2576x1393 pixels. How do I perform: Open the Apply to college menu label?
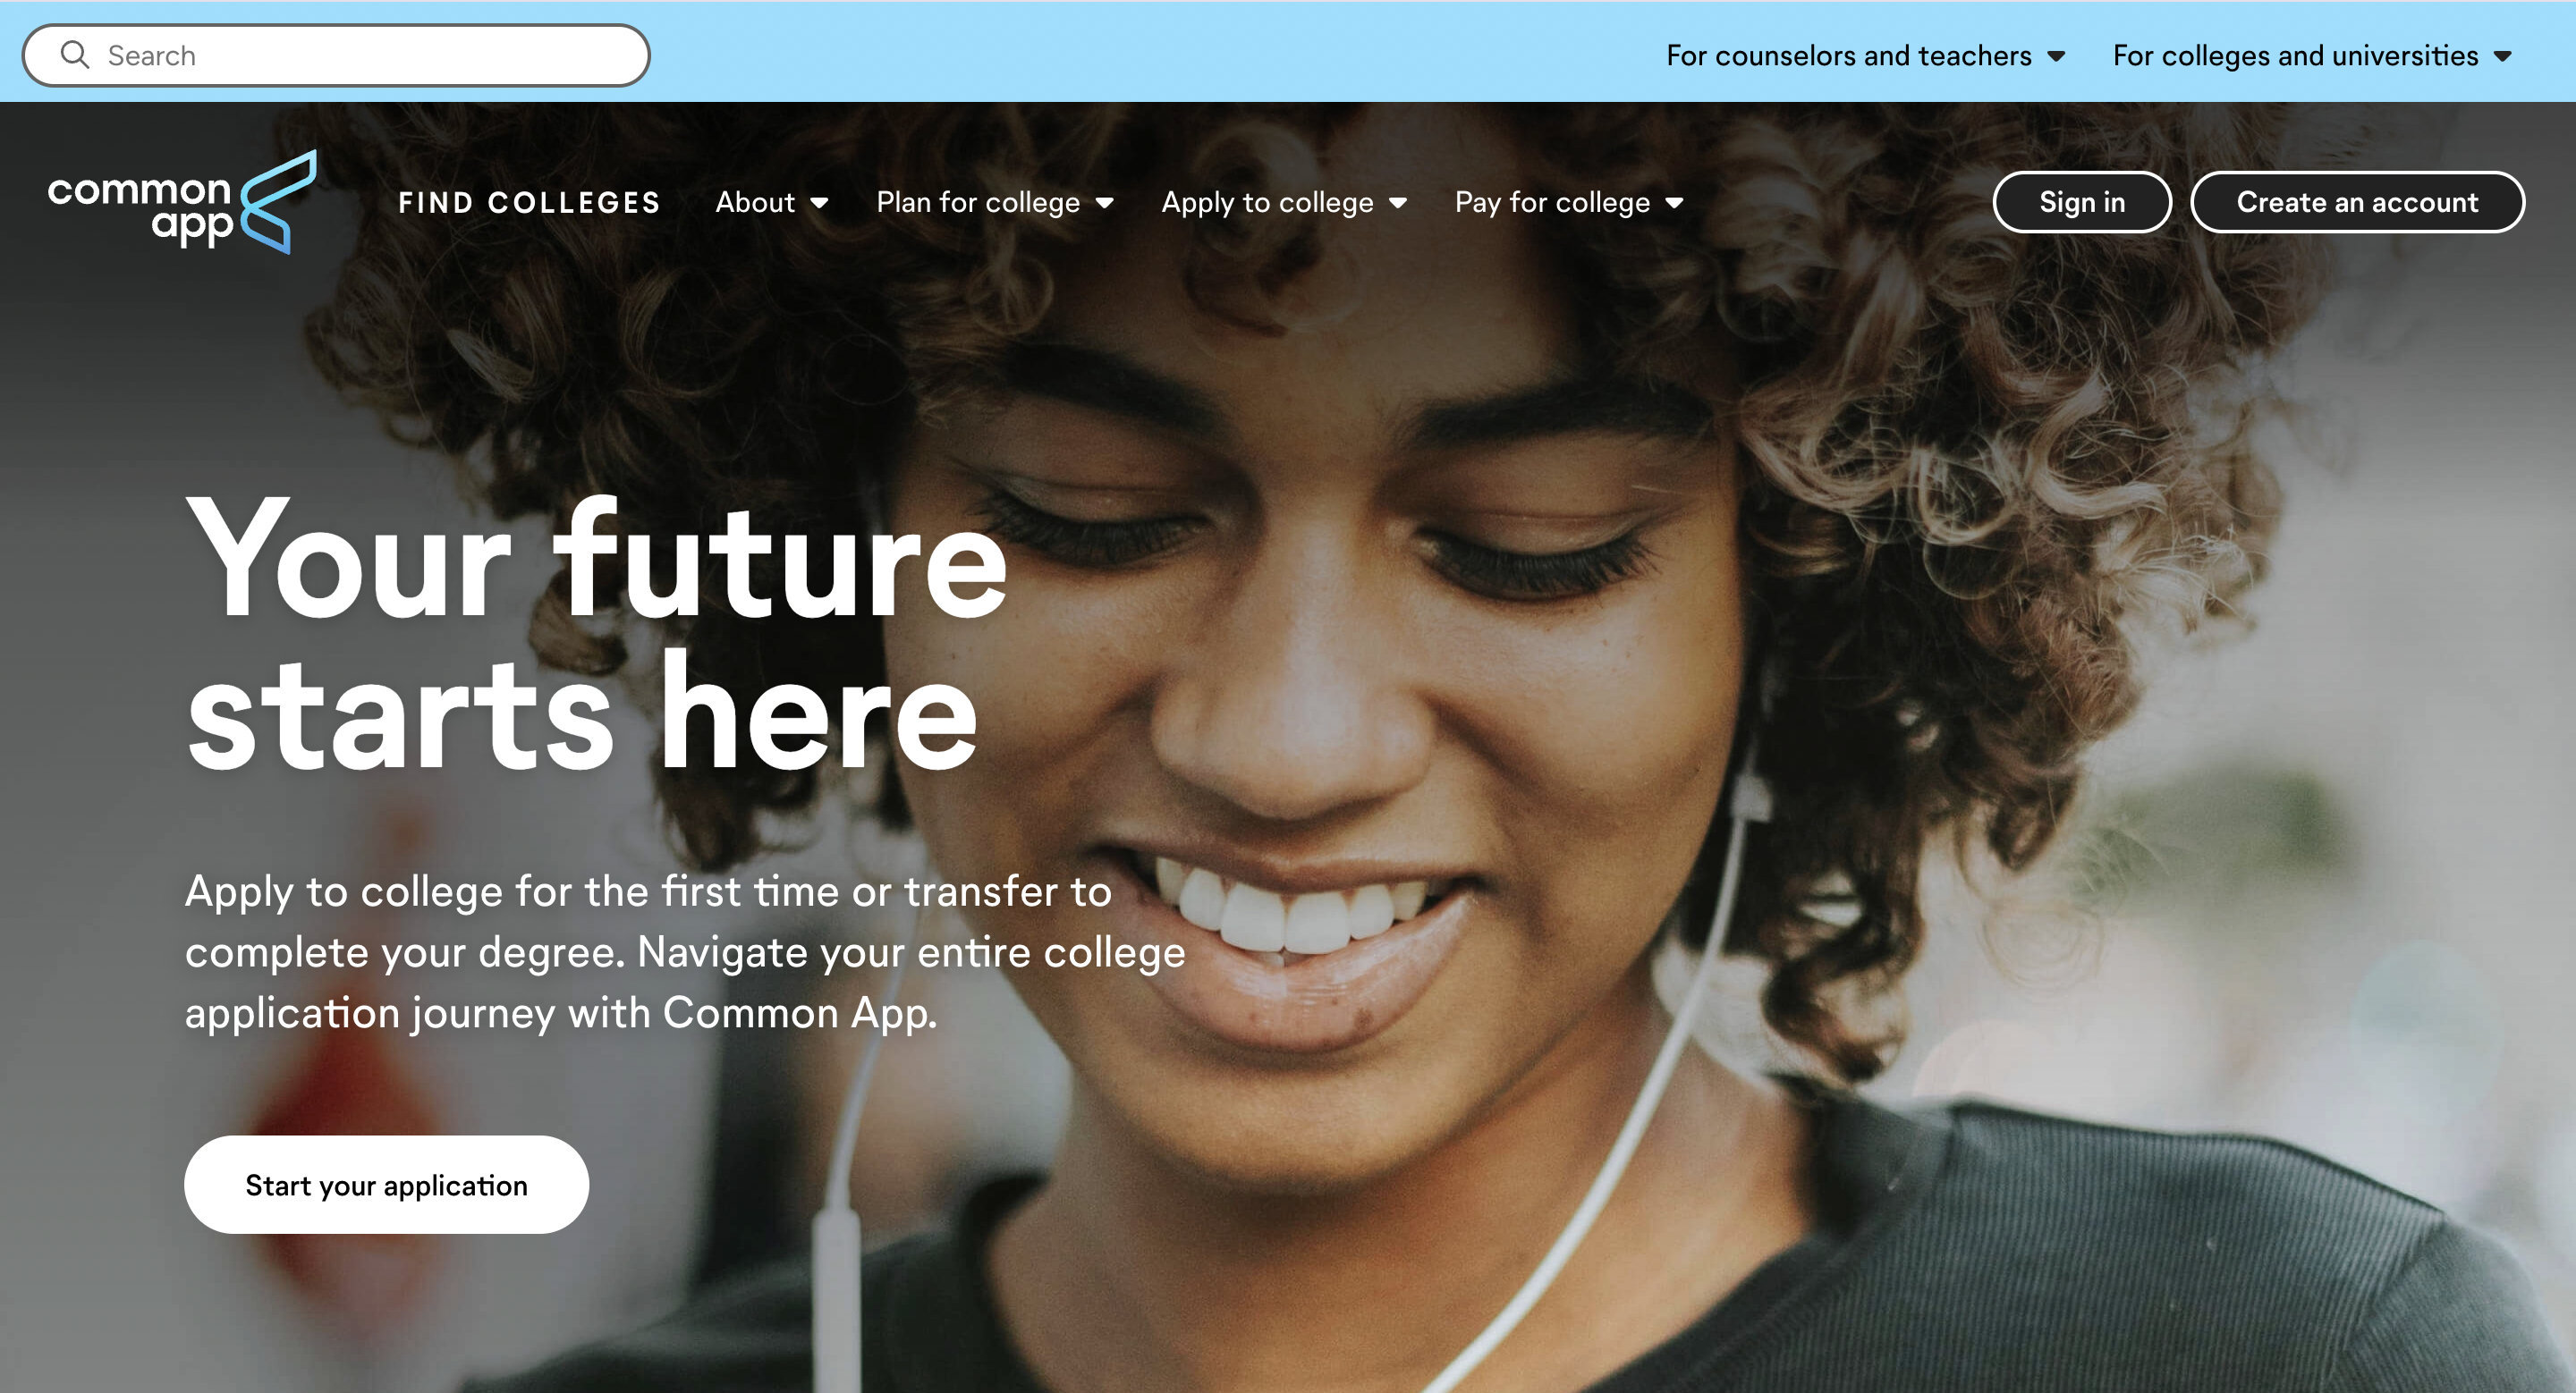[1267, 203]
